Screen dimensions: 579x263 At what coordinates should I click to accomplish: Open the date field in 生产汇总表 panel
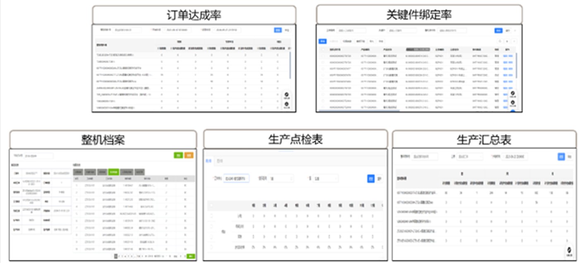click(514, 157)
